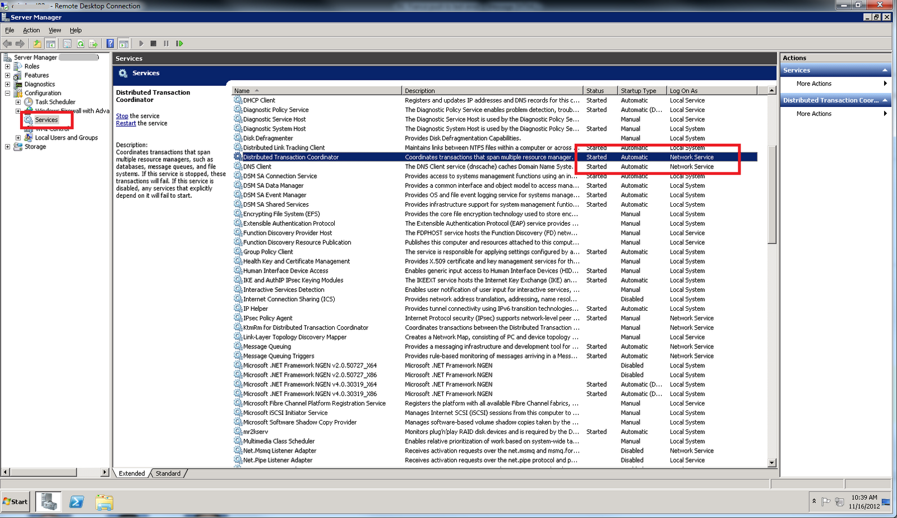The width and height of the screenshot is (897, 518).
Task: Refresh the services list via toolbar icon
Action: [81, 44]
